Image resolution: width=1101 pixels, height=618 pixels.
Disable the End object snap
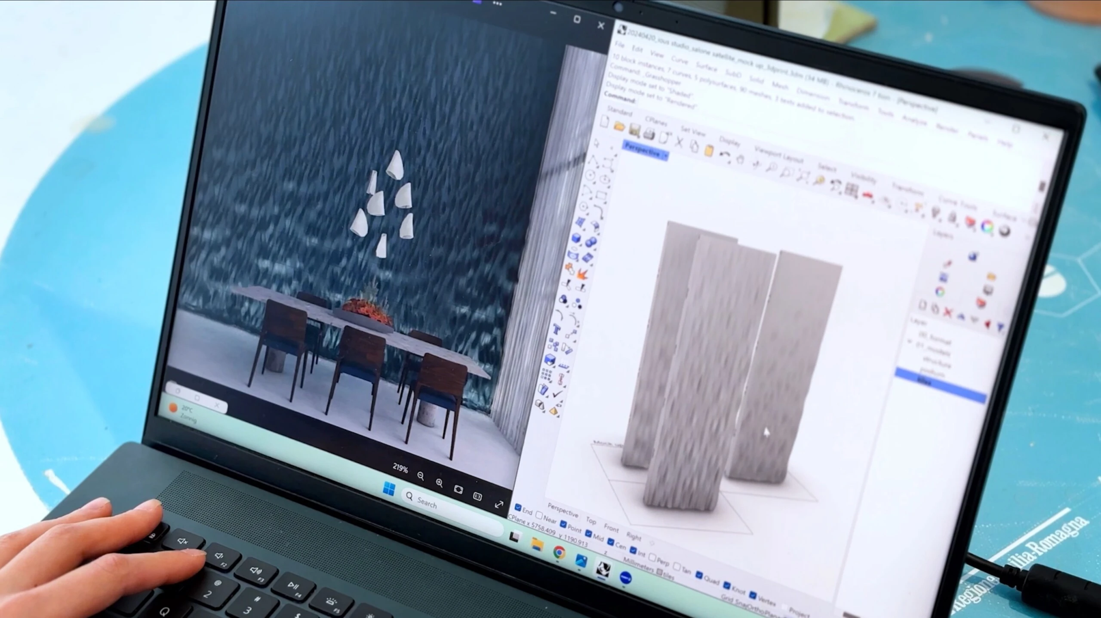(x=518, y=508)
